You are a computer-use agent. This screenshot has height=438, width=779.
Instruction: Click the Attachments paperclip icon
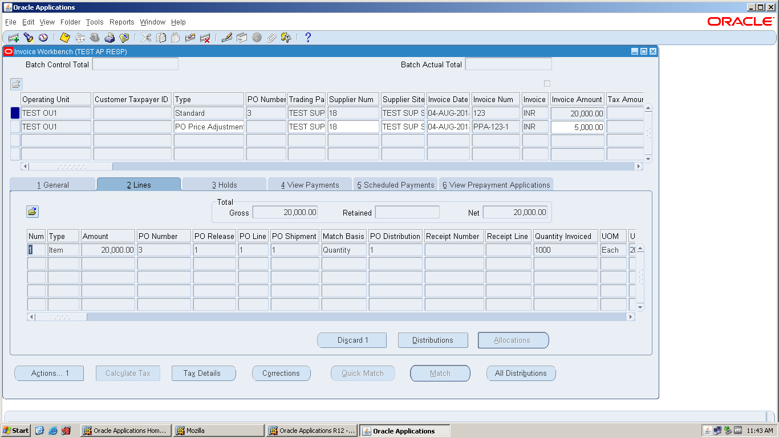pyautogui.click(x=271, y=38)
